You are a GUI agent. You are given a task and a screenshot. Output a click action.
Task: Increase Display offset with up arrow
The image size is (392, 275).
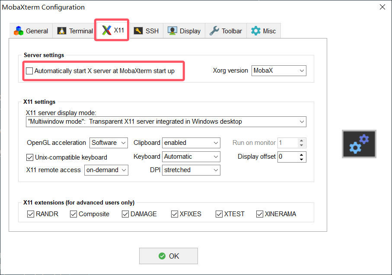point(302,154)
